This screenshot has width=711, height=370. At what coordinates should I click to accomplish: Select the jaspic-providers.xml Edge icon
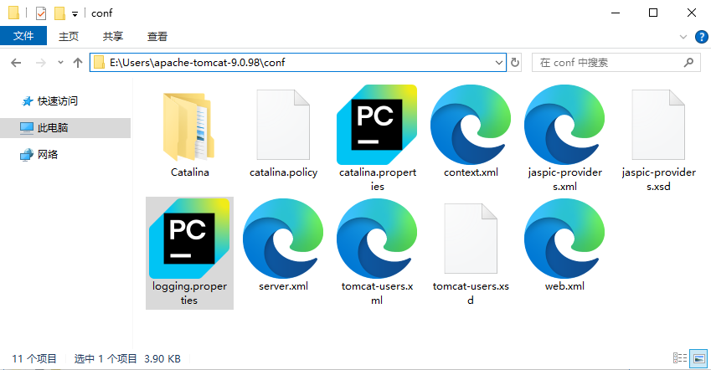[564, 125]
